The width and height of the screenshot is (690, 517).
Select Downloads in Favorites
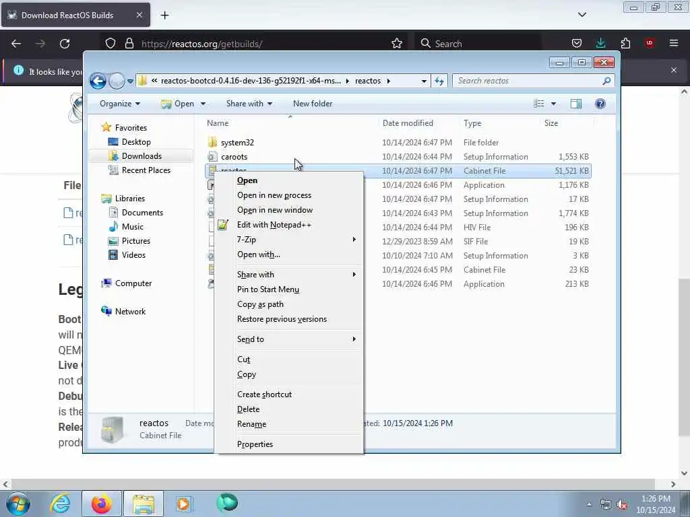(x=142, y=156)
